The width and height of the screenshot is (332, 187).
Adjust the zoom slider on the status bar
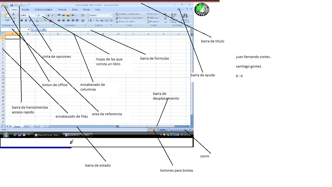point(179,130)
